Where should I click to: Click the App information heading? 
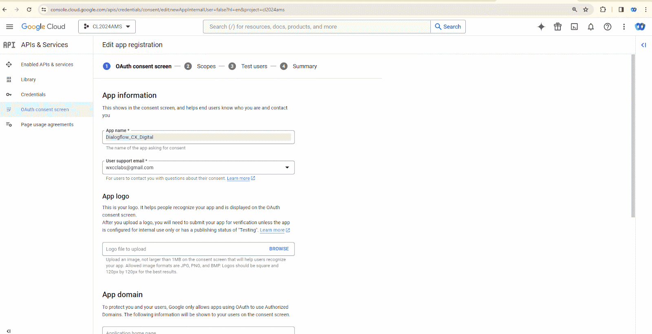point(129,95)
